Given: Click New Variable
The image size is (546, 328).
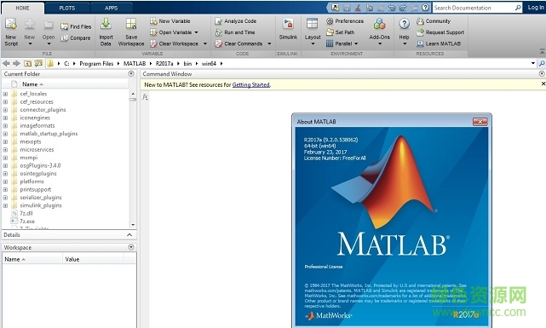Looking at the screenshot, I should tap(170, 21).
